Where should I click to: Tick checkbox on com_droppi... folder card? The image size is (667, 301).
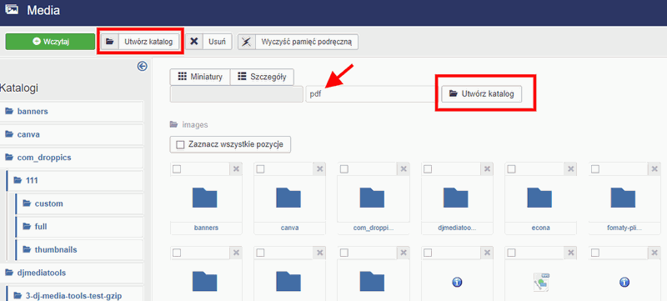[344, 169]
